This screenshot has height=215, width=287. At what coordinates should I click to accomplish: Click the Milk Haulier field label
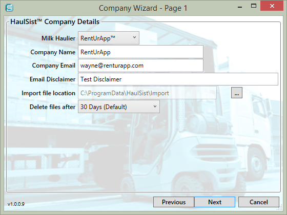58,38
